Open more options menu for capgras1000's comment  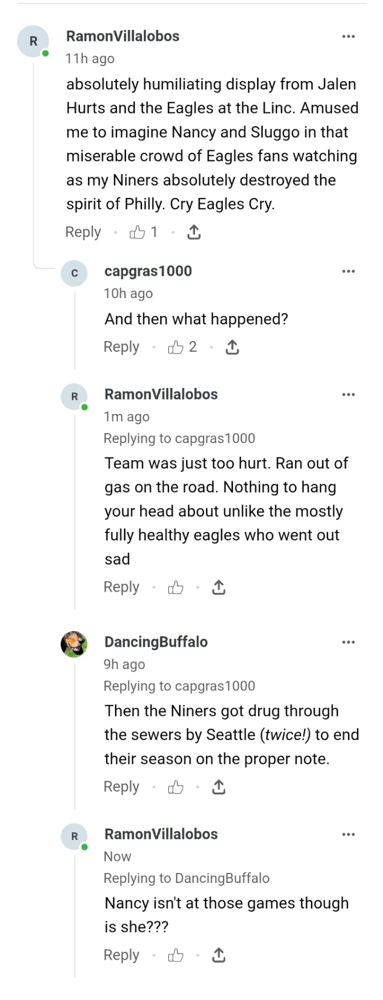tap(348, 271)
